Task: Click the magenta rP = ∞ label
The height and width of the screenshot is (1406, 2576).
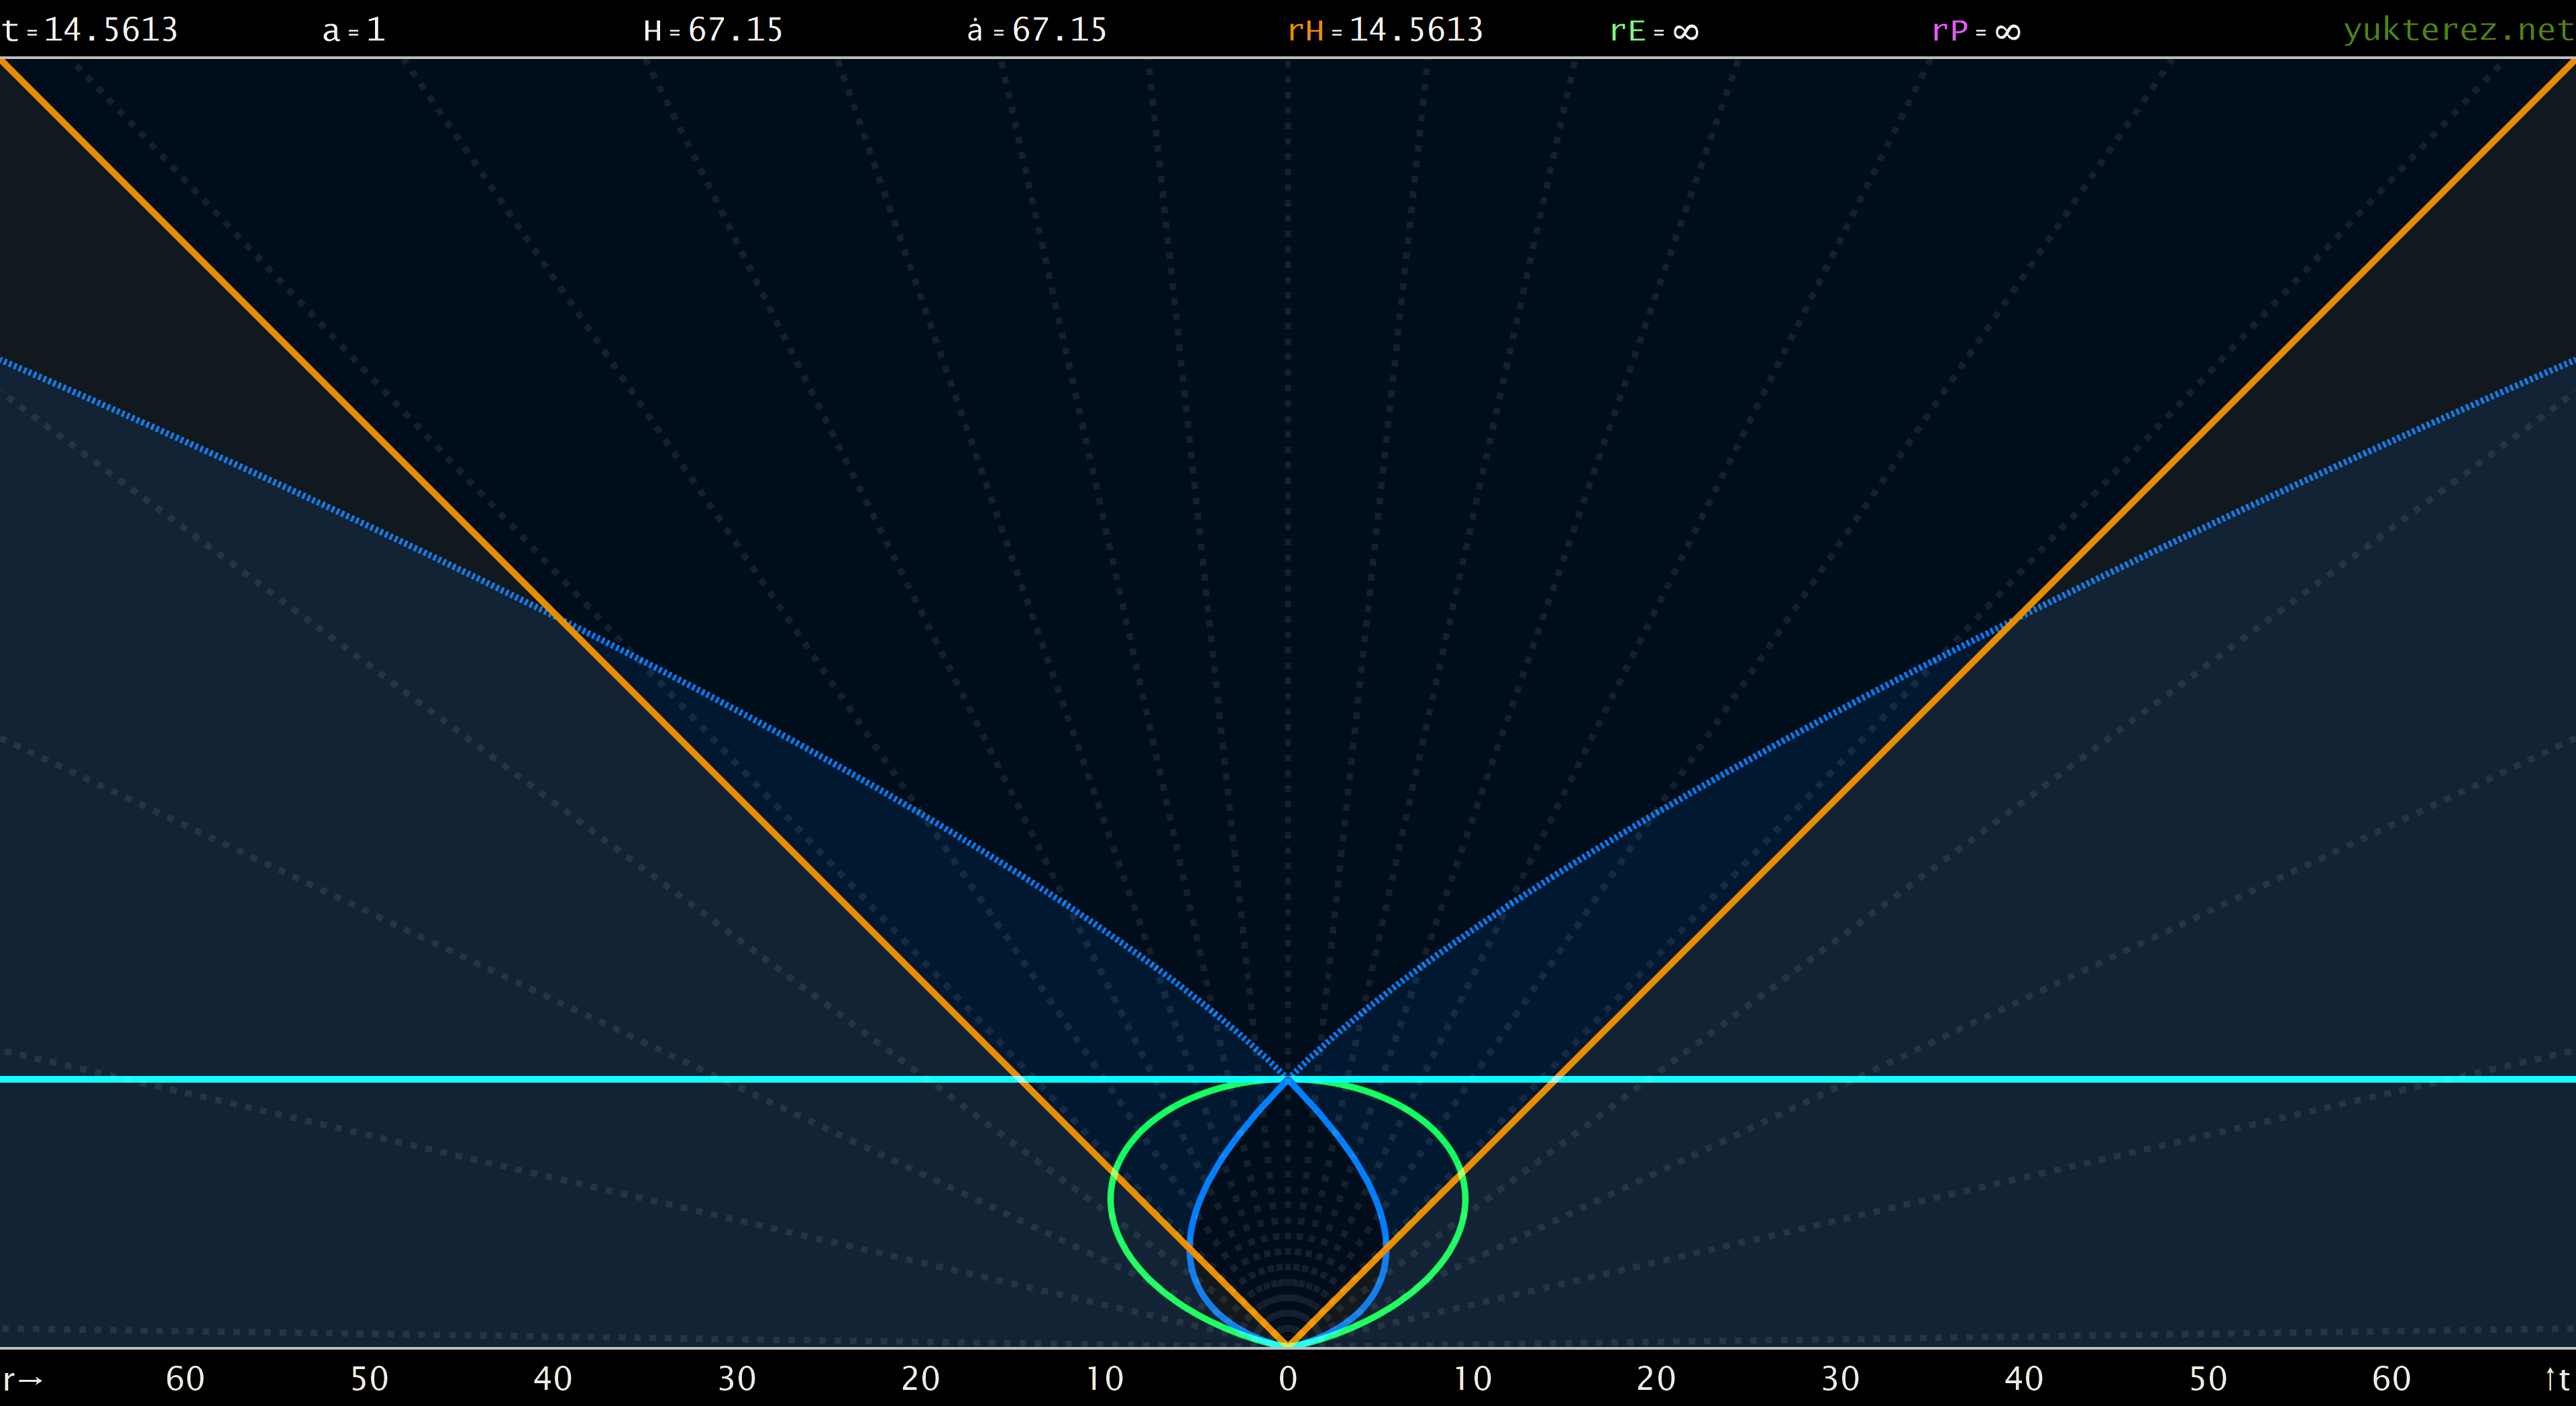Action: [x=1976, y=31]
